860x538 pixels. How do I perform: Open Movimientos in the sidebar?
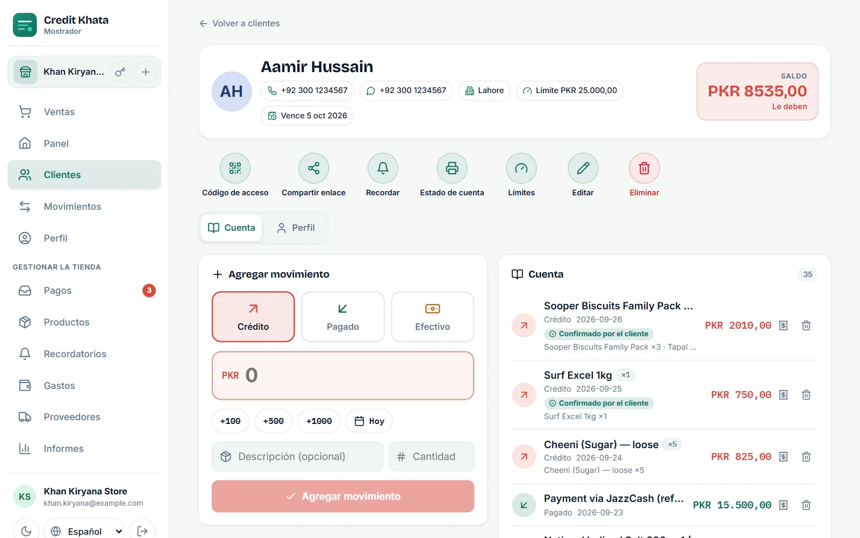(x=84, y=207)
